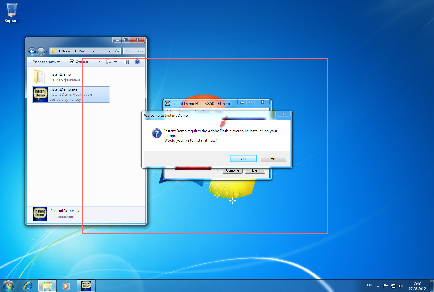Change view using the view icon
This screenshot has width=434, height=292.
(x=109, y=62)
